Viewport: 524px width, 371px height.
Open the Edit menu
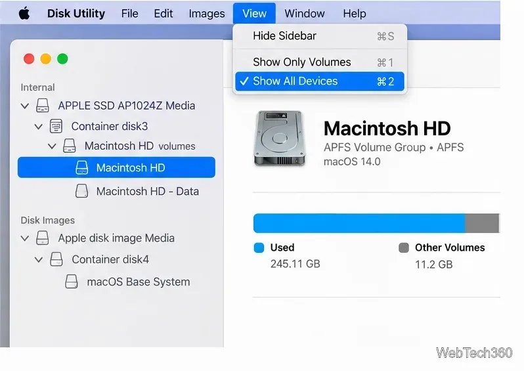click(163, 14)
